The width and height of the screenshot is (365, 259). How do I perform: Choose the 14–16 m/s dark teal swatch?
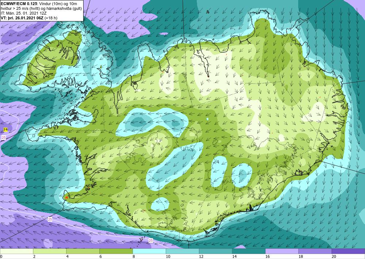click(249, 251)
